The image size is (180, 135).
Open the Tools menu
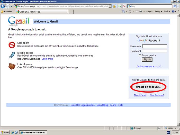point(167,12)
